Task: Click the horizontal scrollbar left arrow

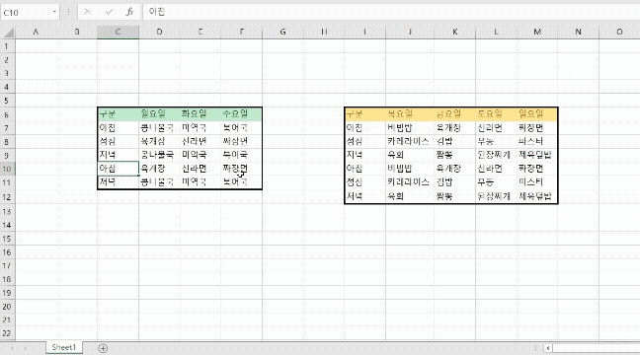Action: [x=548, y=348]
